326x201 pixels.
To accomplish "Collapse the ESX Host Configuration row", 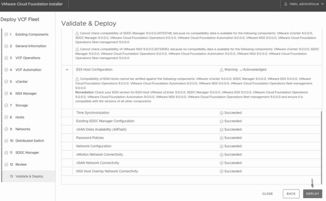I will tap(67, 70).
